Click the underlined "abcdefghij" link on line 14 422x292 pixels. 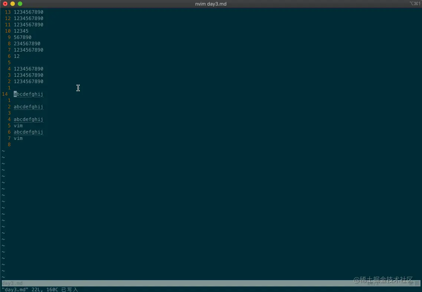point(28,94)
